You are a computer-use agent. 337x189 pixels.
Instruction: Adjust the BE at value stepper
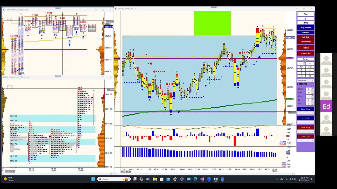tap(313, 96)
